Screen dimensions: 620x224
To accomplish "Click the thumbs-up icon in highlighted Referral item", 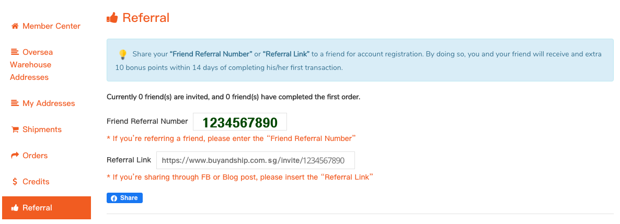I will [x=15, y=208].
